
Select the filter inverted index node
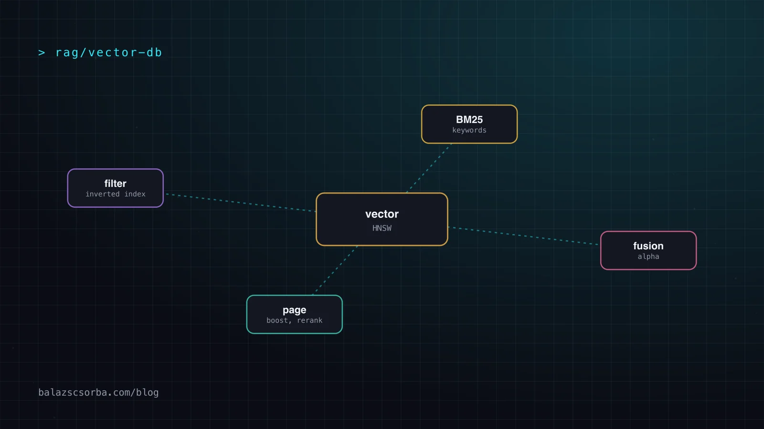coord(116,188)
